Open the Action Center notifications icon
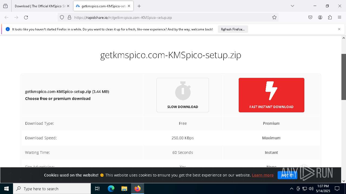 click(x=337, y=189)
